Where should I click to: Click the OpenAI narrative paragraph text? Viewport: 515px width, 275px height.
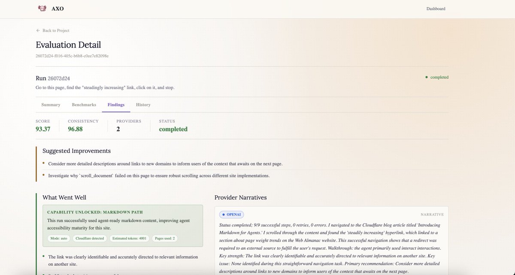(x=330, y=248)
